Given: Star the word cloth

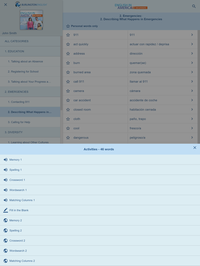Looking at the screenshot, I should (x=68, y=119).
